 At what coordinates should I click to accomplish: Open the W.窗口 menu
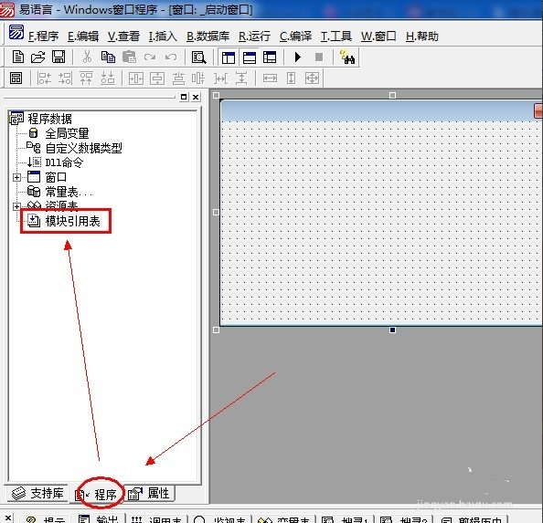pyautogui.click(x=378, y=37)
